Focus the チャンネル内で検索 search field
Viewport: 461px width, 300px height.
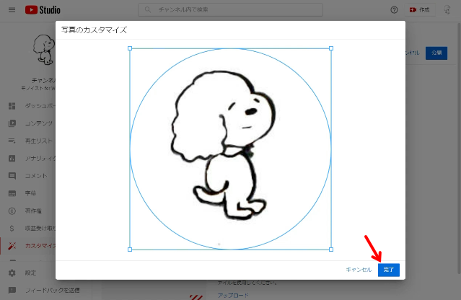[x=231, y=9]
